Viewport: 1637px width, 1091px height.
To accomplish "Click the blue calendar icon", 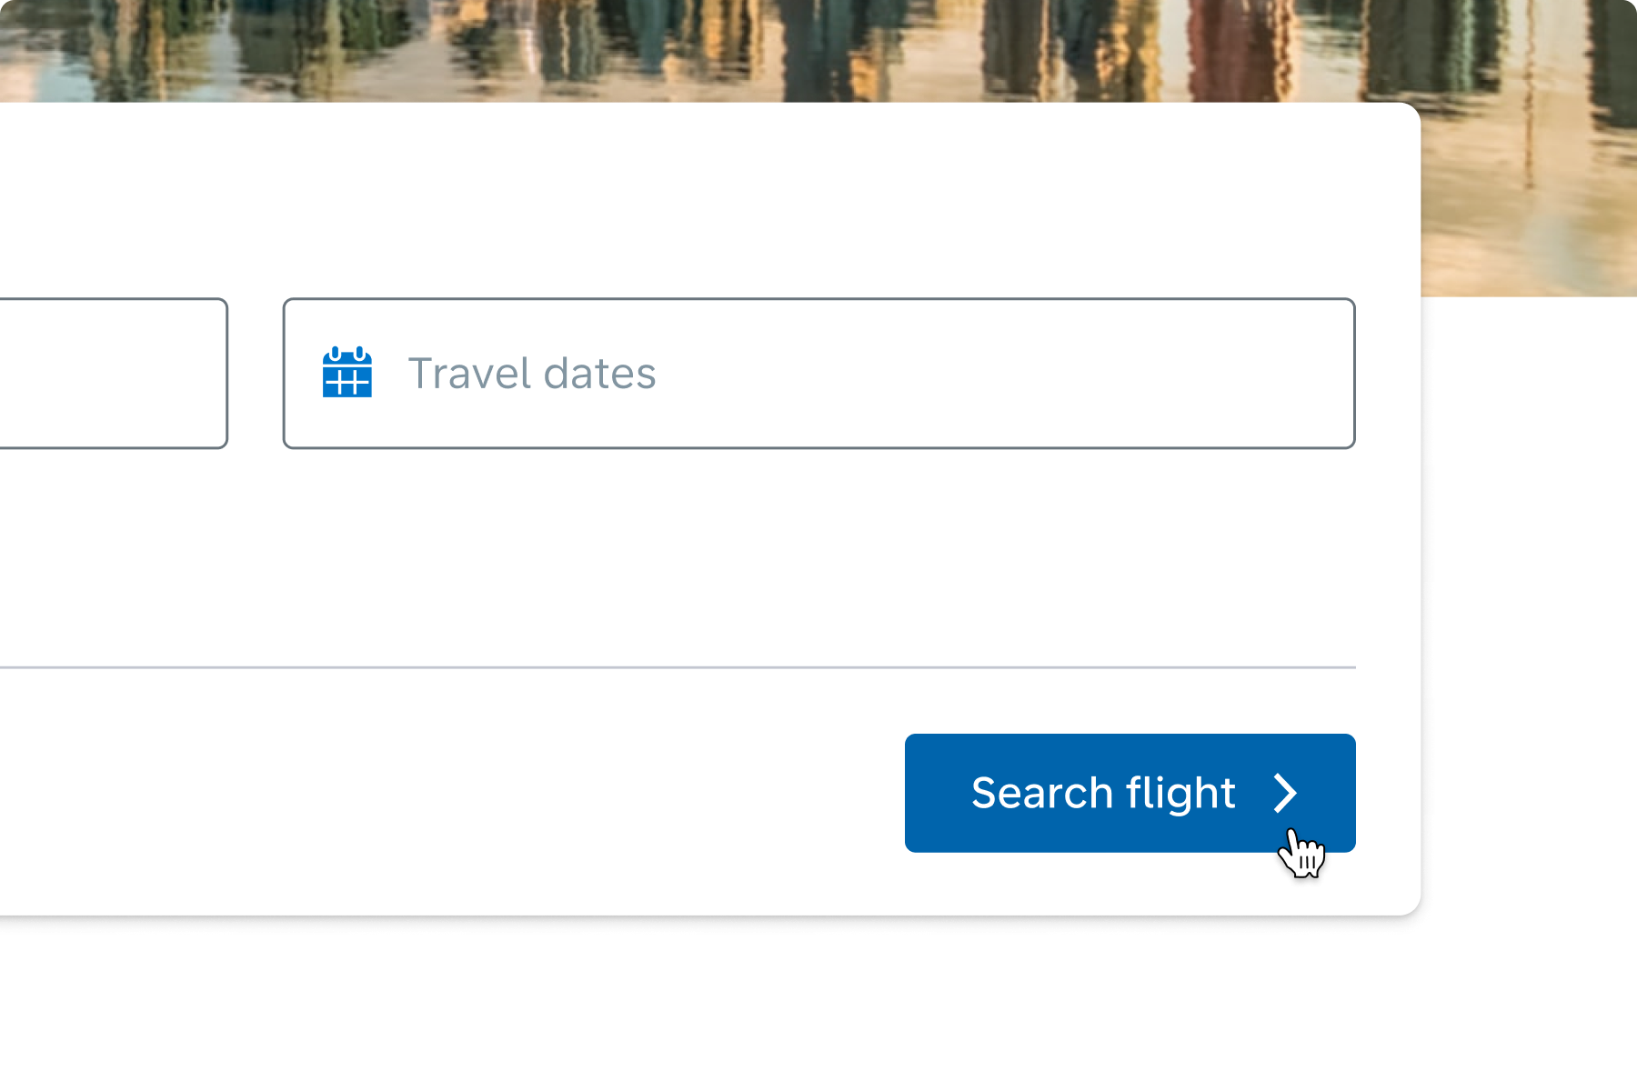I will [347, 372].
